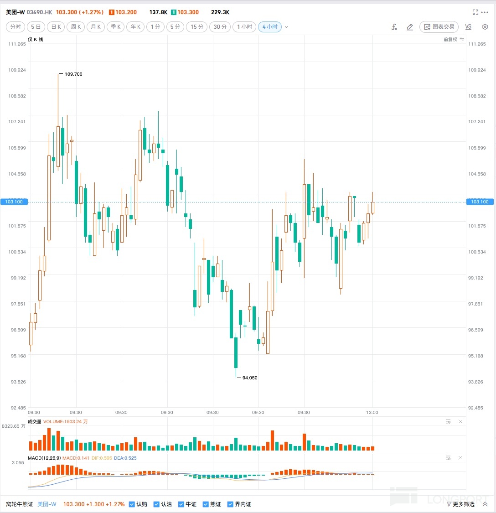Switch to the 季K tab
Screen dimensions: 496x513
coord(116,27)
